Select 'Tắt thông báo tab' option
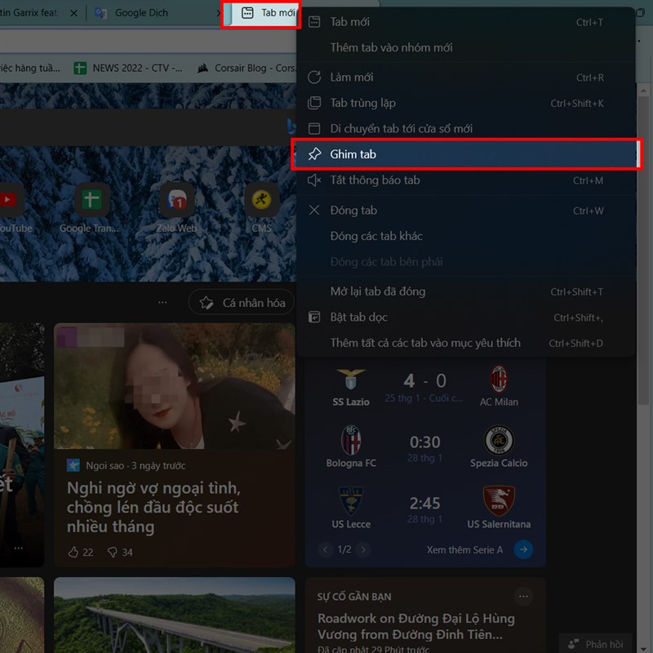The height and width of the screenshot is (653, 653). [x=465, y=180]
